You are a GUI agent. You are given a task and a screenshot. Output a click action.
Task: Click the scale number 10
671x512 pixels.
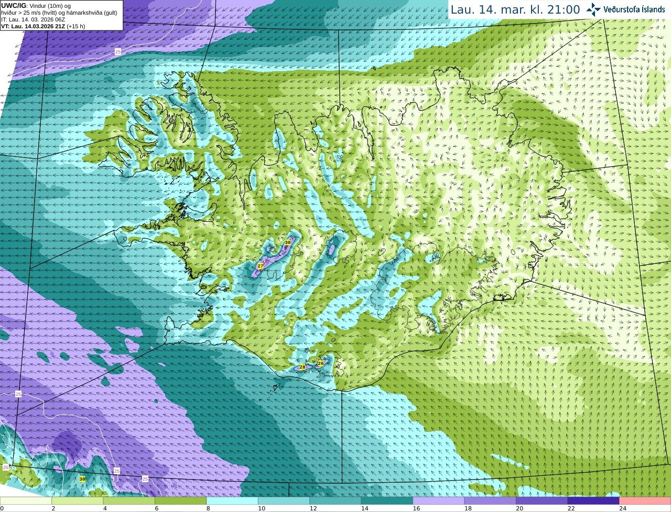pos(262,508)
